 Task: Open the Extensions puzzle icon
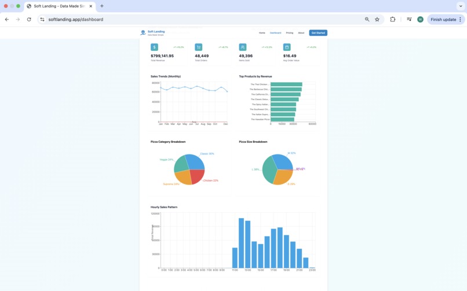(x=392, y=19)
